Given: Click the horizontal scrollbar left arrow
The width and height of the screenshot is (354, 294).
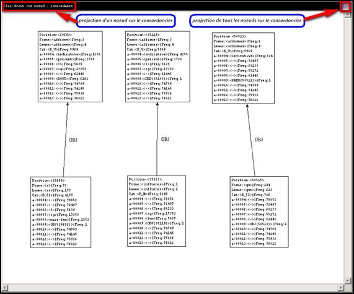Looking at the screenshot, I should 5,287.
